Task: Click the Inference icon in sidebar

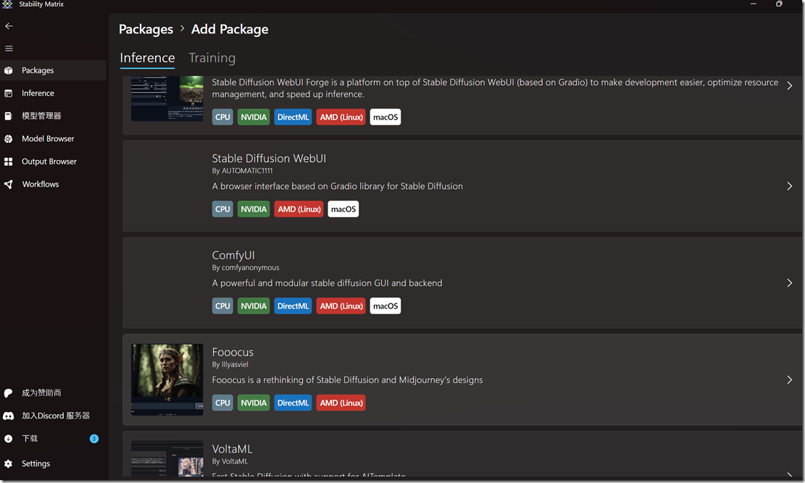Action: 8,93
